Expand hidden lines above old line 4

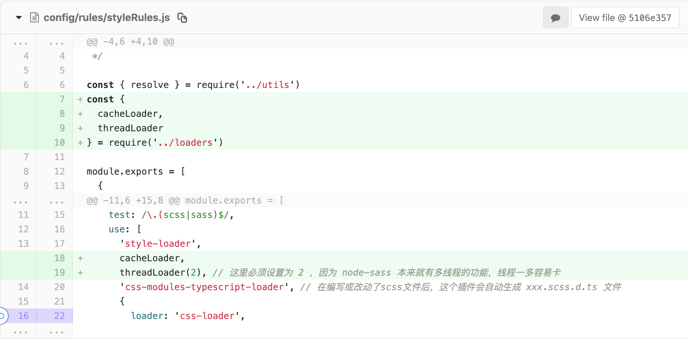20,42
